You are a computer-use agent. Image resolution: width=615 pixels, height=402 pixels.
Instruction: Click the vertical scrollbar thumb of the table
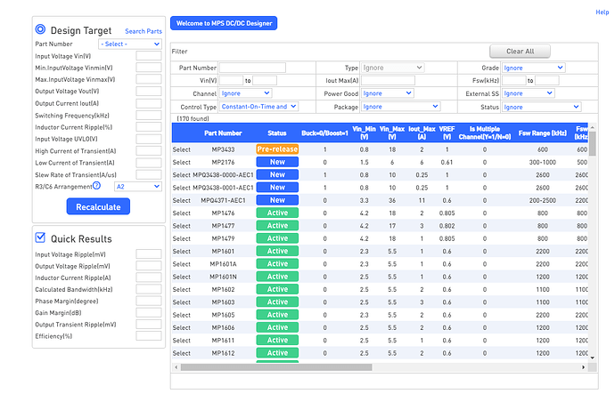[x=592, y=144]
